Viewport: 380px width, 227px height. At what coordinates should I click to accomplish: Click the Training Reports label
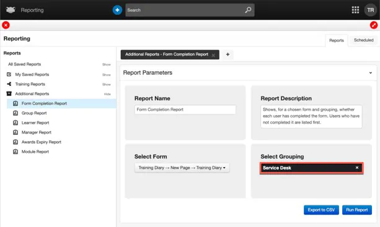[x=30, y=84]
